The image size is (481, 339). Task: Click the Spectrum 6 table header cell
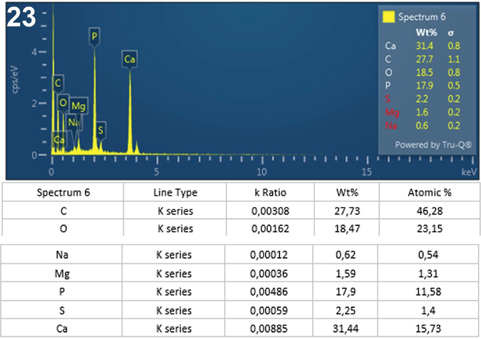coord(63,193)
